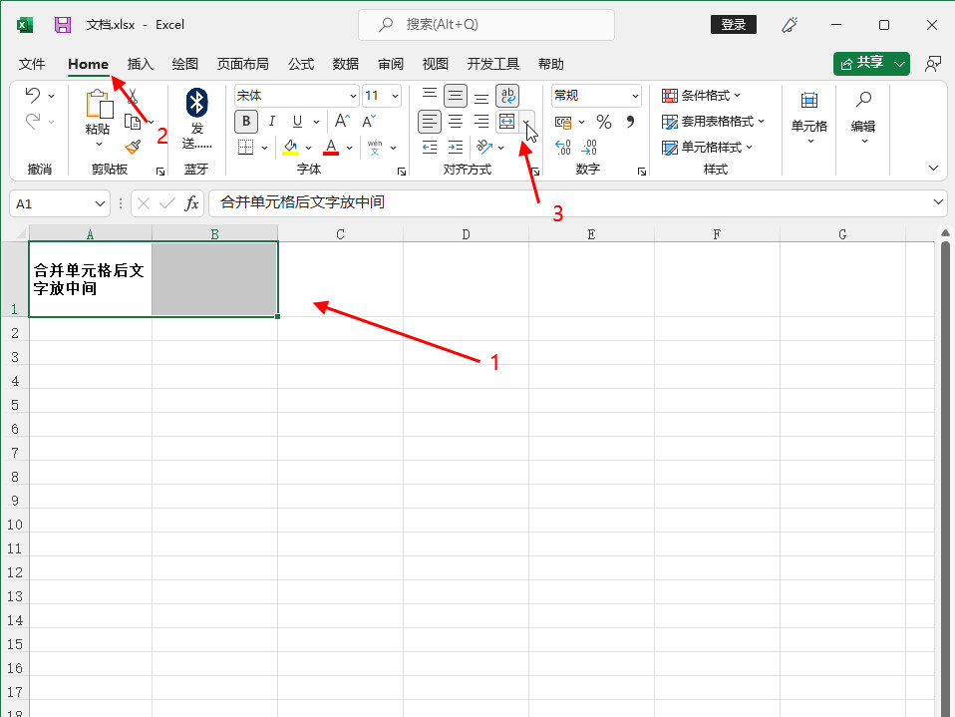The width and height of the screenshot is (955, 717).
Task: Toggle align right
Action: coord(481,122)
